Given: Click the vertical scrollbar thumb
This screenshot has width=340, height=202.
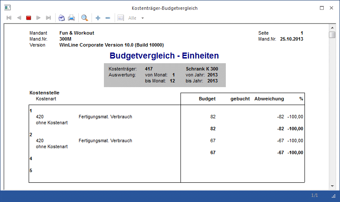Looking at the screenshot, I should [332, 35].
